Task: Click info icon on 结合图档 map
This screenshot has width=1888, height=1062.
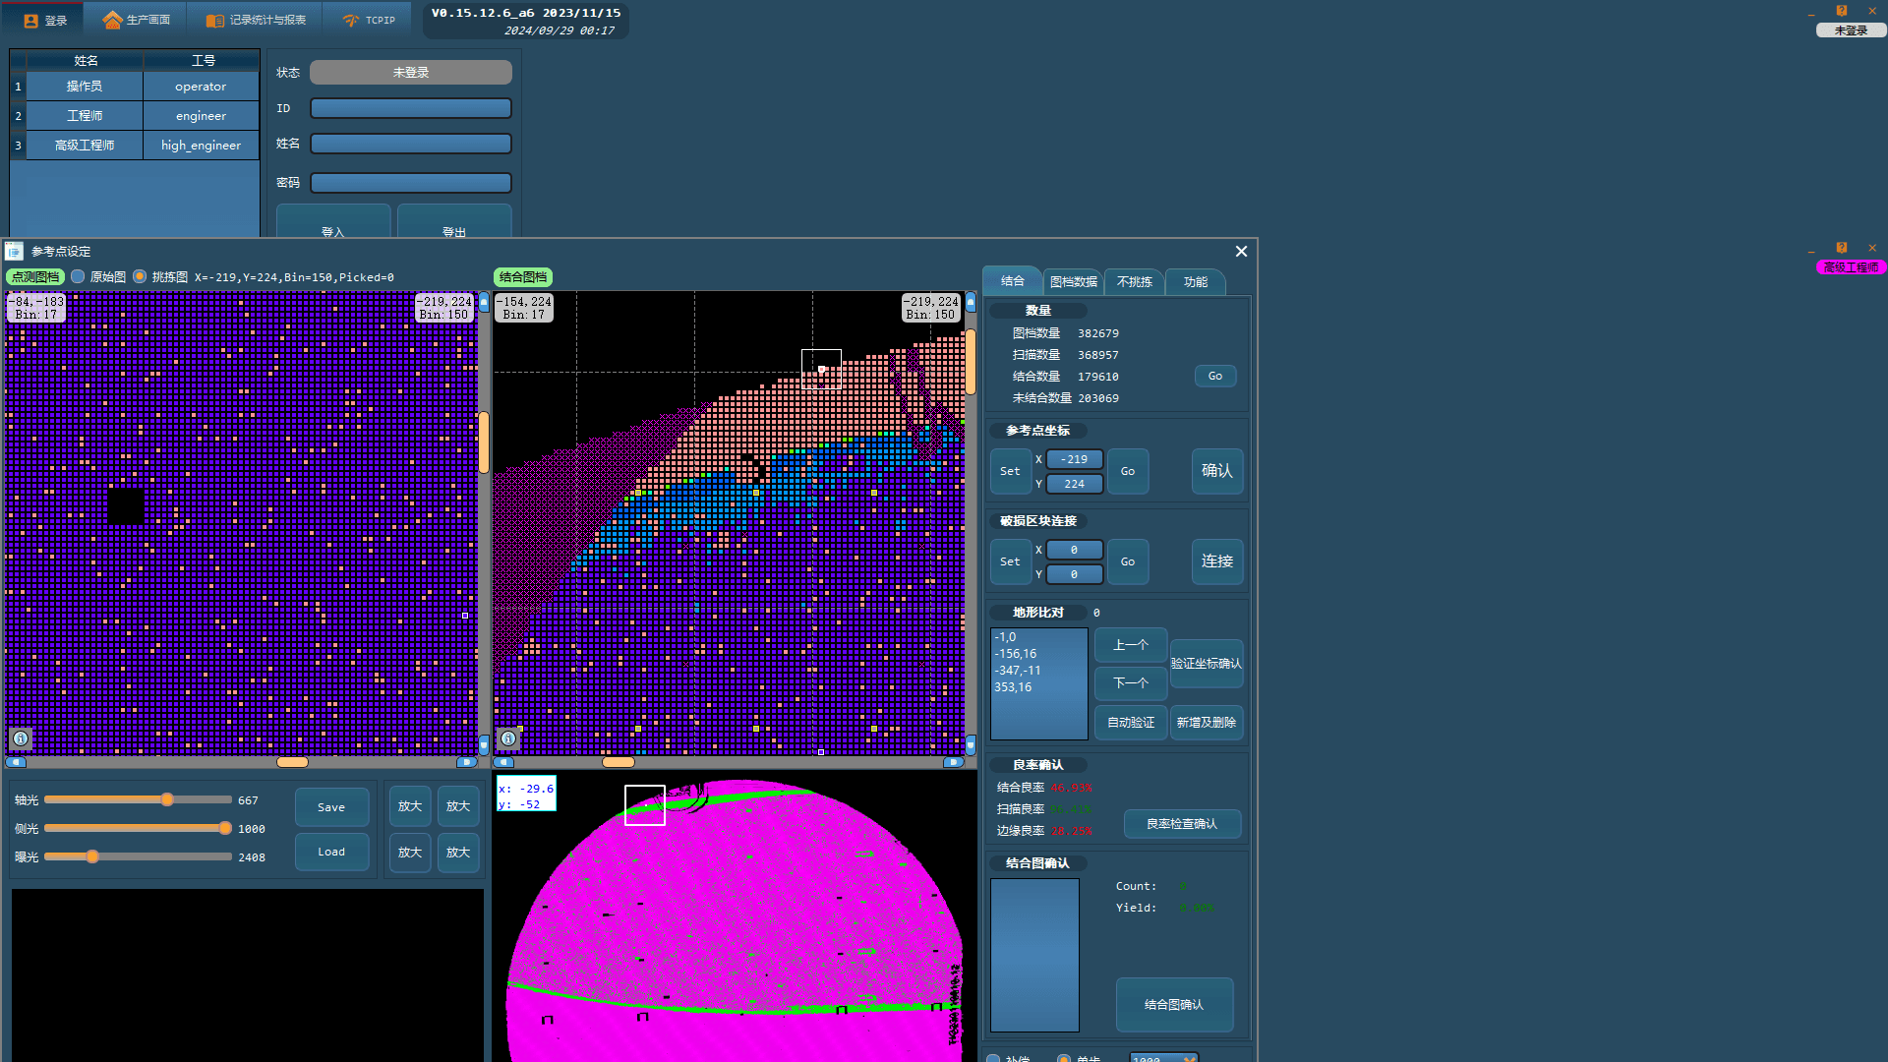Action: click(508, 738)
